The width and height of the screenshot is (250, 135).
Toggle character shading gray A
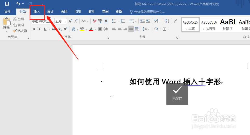pyautogui.click(x=100, y=29)
